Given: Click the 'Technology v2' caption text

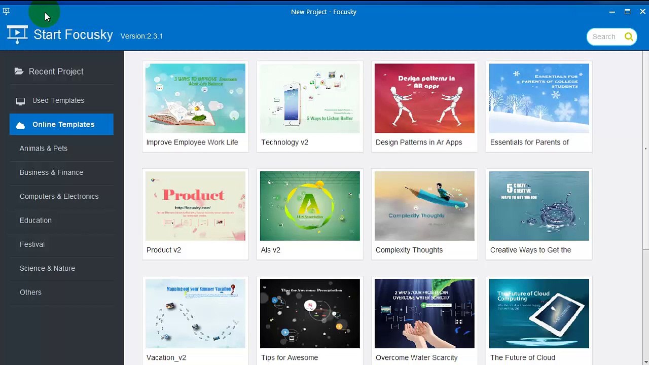Looking at the screenshot, I should (x=284, y=142).
